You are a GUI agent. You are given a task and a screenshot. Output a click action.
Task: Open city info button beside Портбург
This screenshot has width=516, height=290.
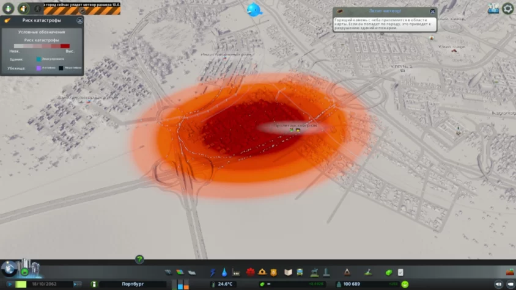(x=94, y=284)
